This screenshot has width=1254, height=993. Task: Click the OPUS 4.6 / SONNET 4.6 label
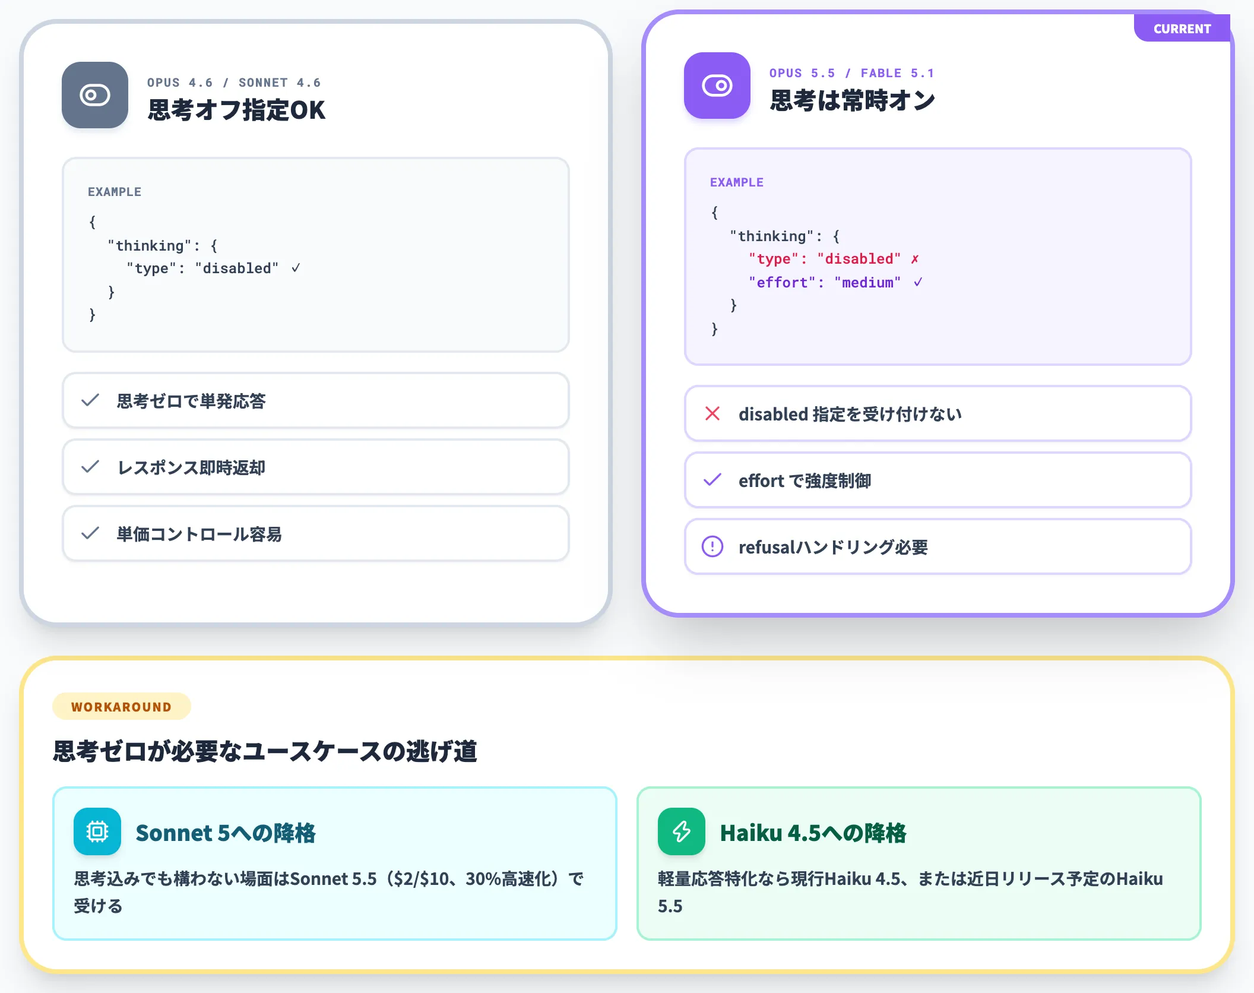pyautogui.click(x=234, y=83)
